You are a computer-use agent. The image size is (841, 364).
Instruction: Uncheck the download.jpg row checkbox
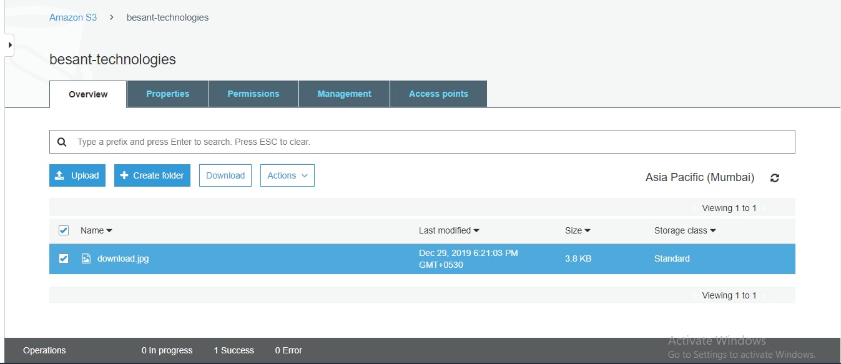pos(64,258)
